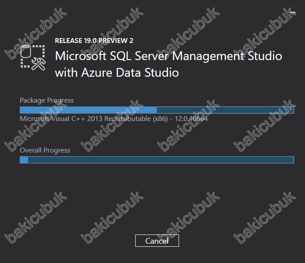305x263 pixels.
Task: Click the Package Progress bar filled section
Action: (x=88, y=110)
